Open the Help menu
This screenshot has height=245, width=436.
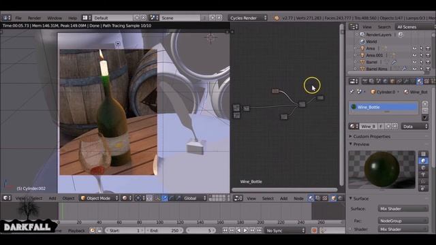[x=73, y=18]
